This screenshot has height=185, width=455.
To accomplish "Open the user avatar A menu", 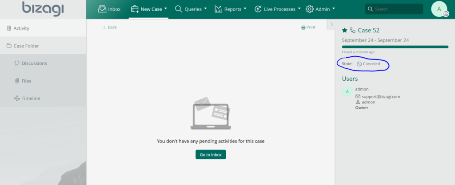I will [x=439, y=9].
